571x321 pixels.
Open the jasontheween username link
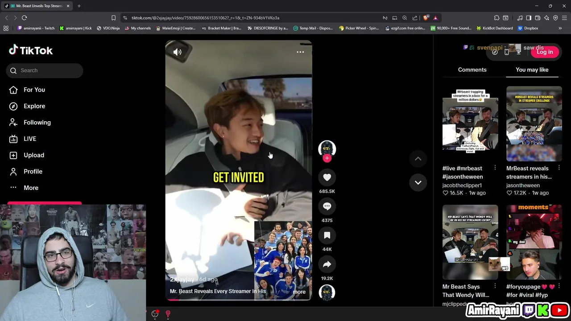[x=523, y=185]
